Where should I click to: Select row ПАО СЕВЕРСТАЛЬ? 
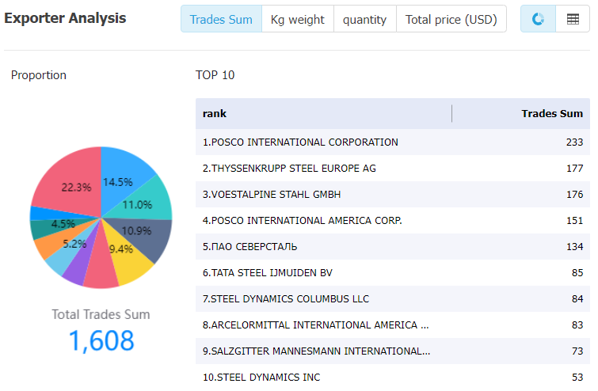[x=392, y=247]
